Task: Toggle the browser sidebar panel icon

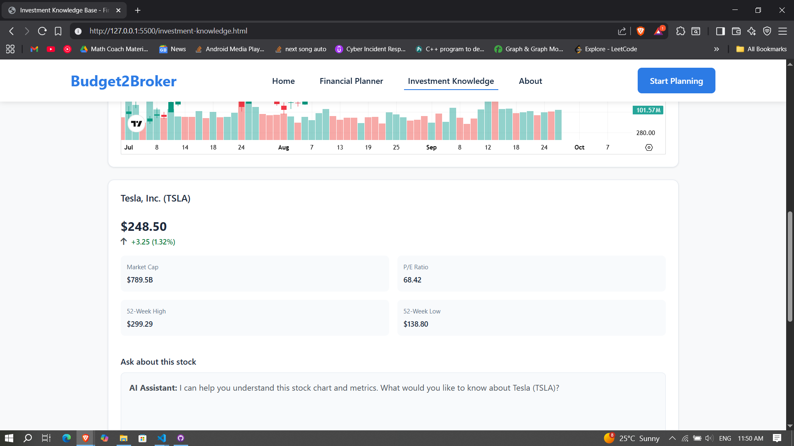Action: [720, 31]
